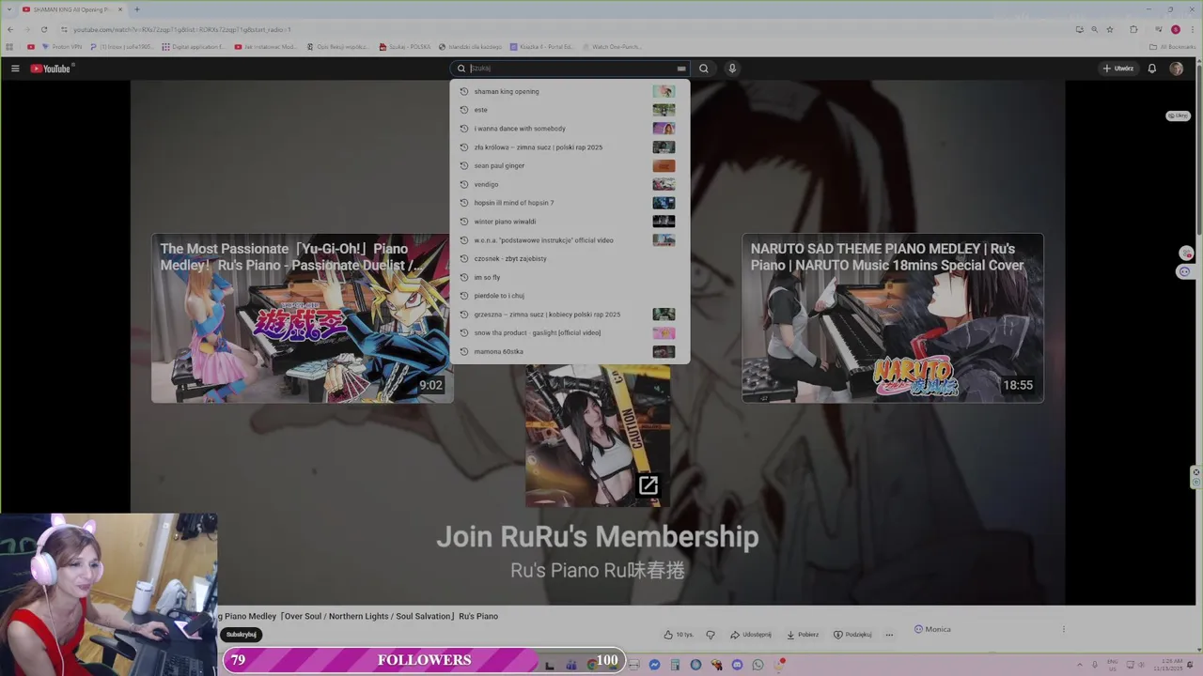
Task: Open the Proton VPN bookmark
Action: tap(62, 46)
